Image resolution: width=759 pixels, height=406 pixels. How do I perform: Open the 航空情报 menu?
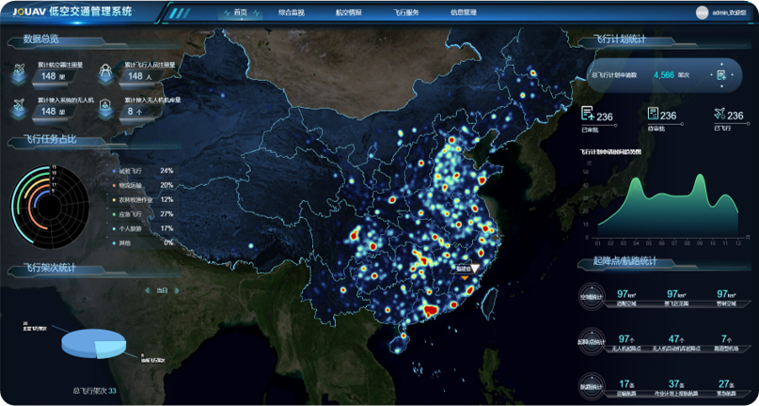[347, 13]
